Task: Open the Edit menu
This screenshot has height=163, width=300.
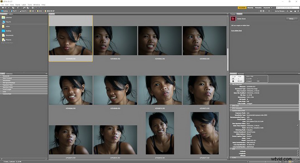Action: point(7,5)
